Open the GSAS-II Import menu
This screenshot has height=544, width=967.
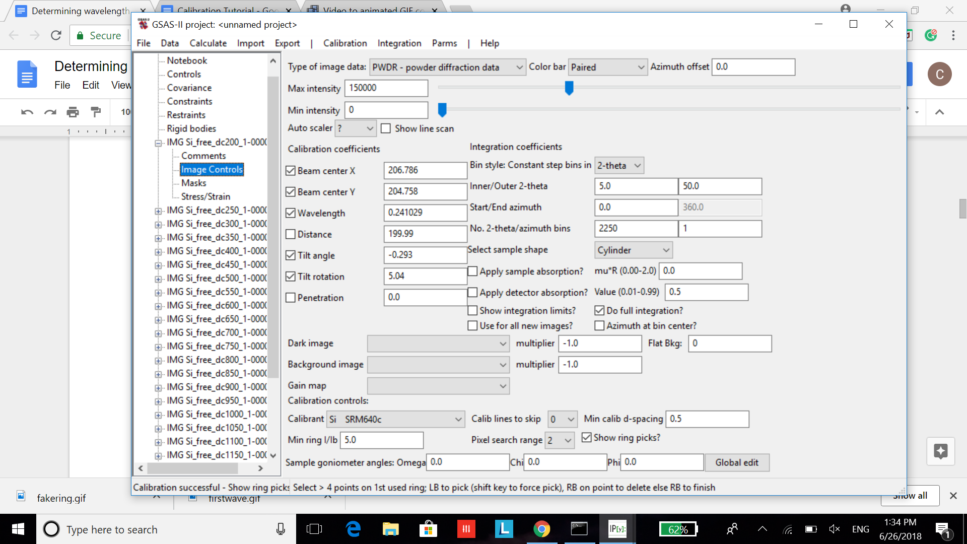pos(250,43)
